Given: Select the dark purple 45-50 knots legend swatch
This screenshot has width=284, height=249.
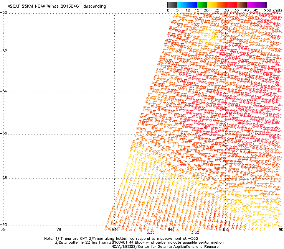Looking at the screenshot, I should pyautogui.click(x=262, y=5).
